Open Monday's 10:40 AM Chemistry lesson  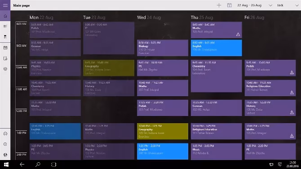(x=55, y=88)
